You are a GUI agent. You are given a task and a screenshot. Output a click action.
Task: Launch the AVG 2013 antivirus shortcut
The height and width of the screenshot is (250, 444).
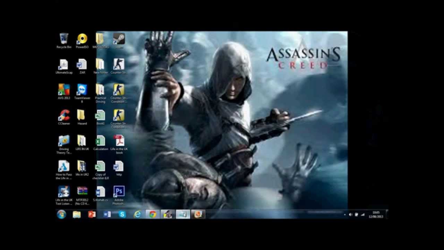click(64, 92)
